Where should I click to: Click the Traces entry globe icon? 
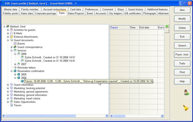pos(22,81)
